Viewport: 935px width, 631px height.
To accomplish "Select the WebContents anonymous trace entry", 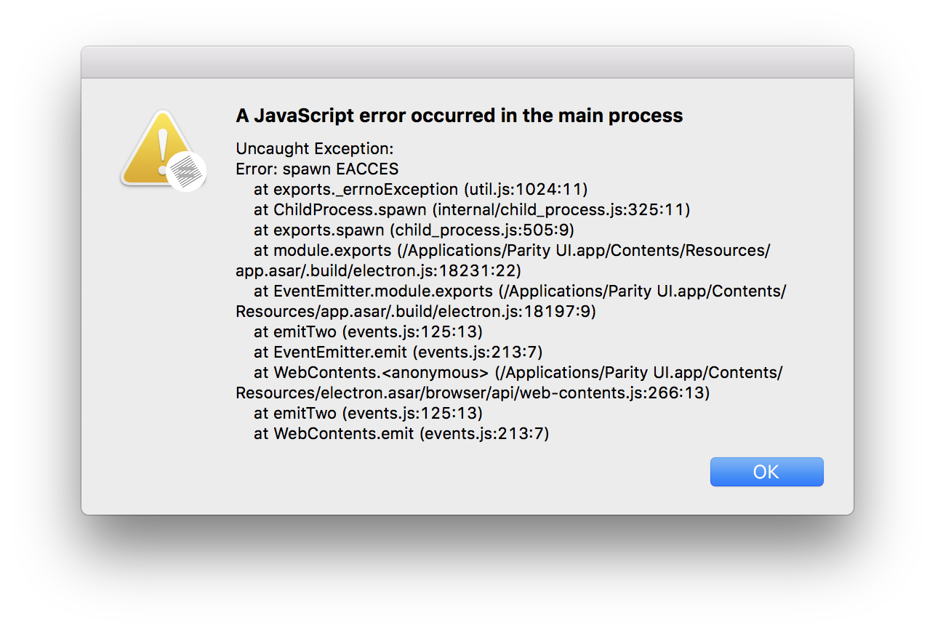I will [509, 372].
